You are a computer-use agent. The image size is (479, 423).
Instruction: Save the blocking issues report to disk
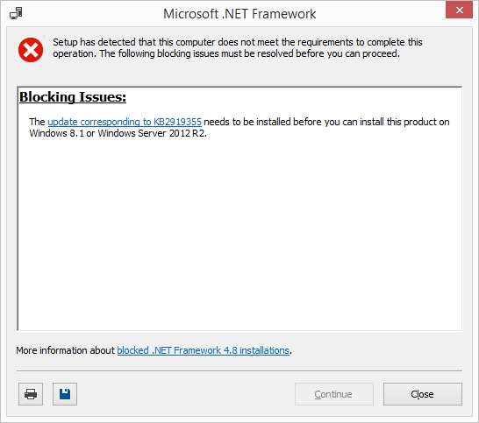coord(65,394)
